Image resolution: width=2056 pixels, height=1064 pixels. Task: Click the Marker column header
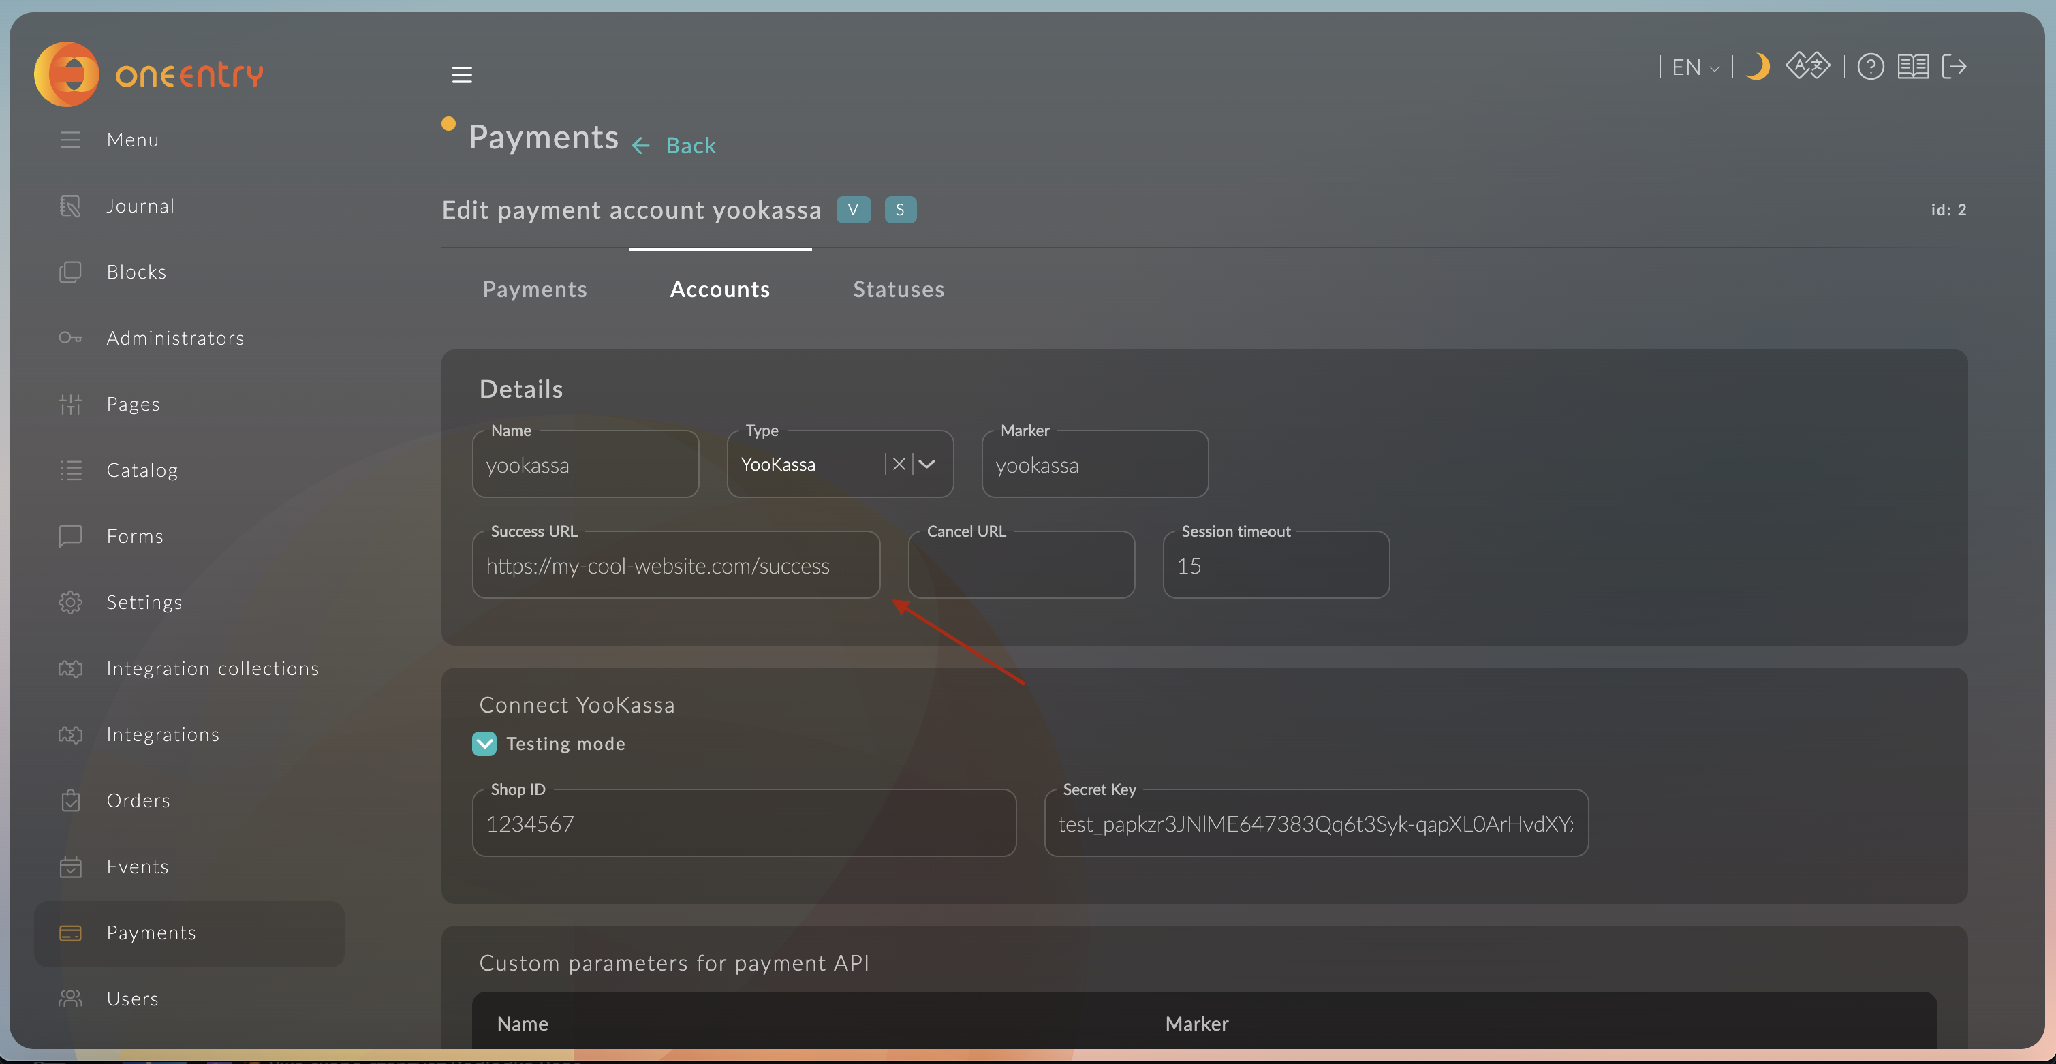pyautogui.click(x=1196, y=1023)
